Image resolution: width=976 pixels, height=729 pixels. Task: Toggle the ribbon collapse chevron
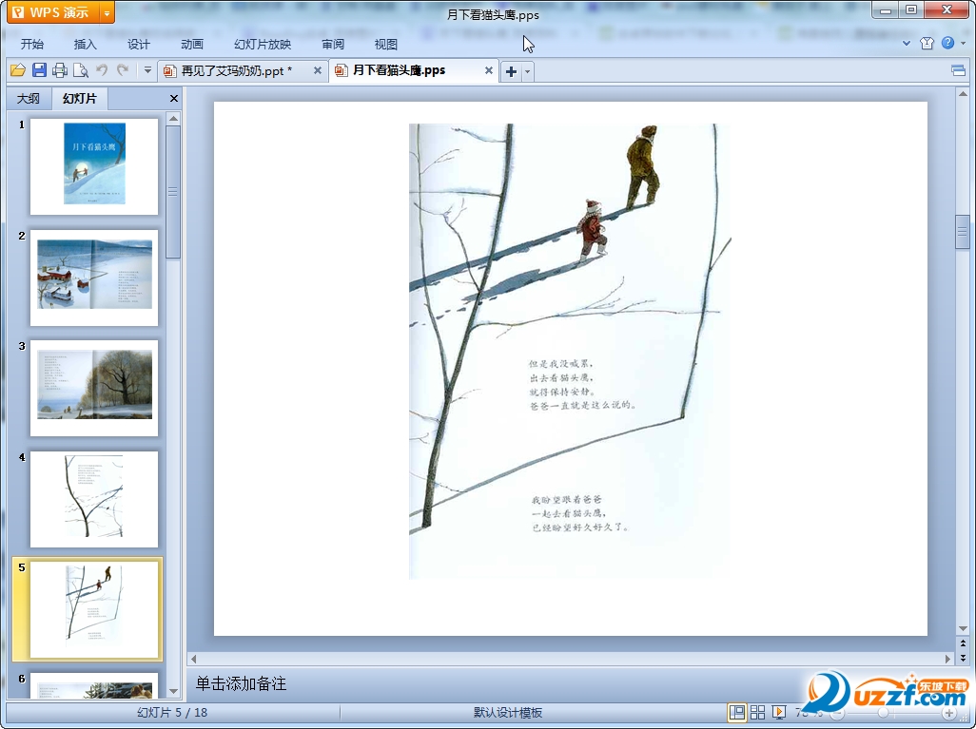click(907, 43)
